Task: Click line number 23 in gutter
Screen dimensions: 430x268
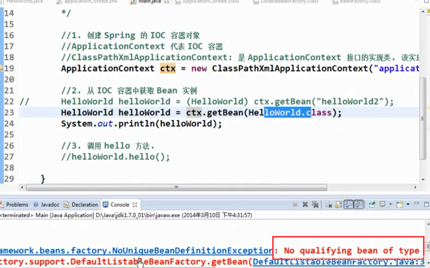Action: 9,112
